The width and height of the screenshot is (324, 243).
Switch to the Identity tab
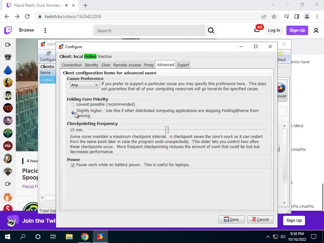[91, 65]
